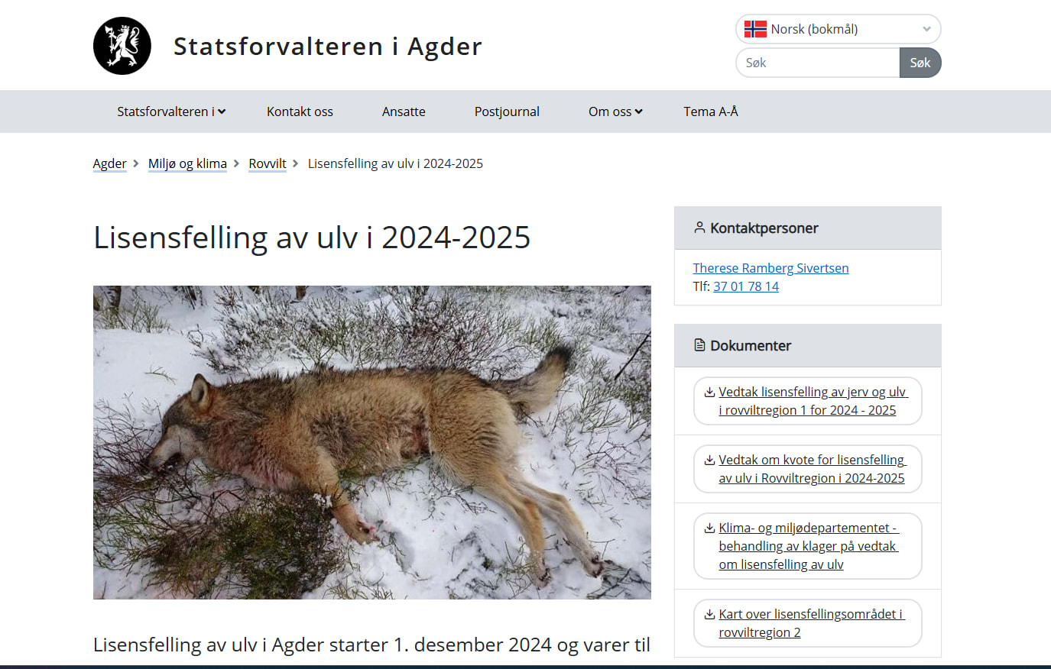The width and height of the screenshot is (1051, 669).
Task: Go to Miljø og klima breadcrumb
Action: point(187,163)
